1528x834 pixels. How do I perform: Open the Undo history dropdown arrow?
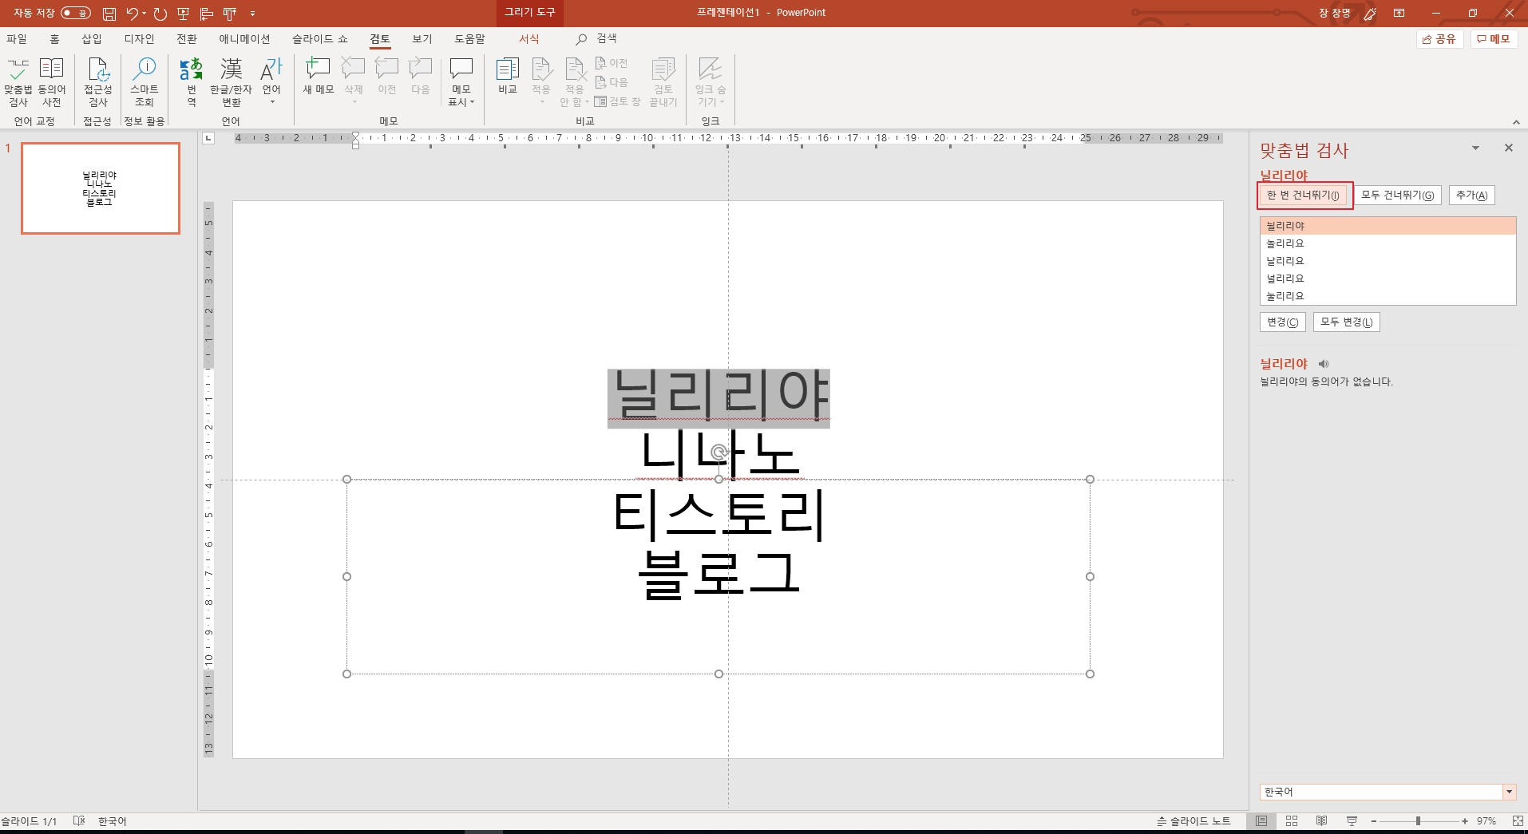pos(144,14)
